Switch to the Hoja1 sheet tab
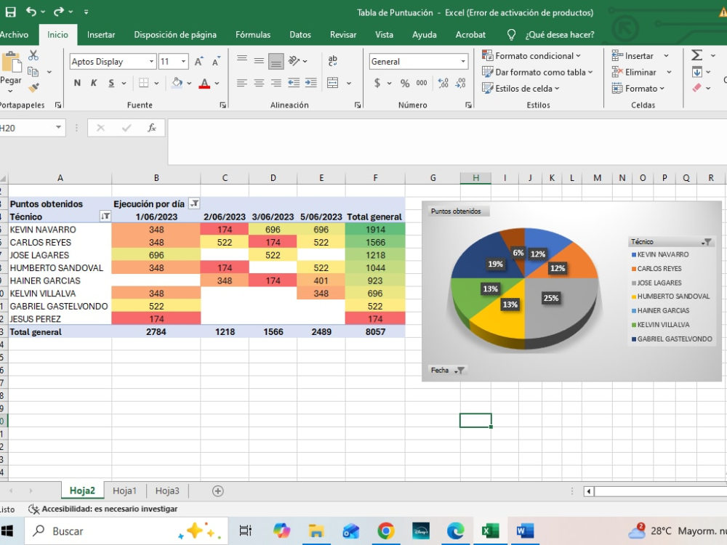This screenshot has height=545, width=727. pyautogui.click(x=125, y=490)
